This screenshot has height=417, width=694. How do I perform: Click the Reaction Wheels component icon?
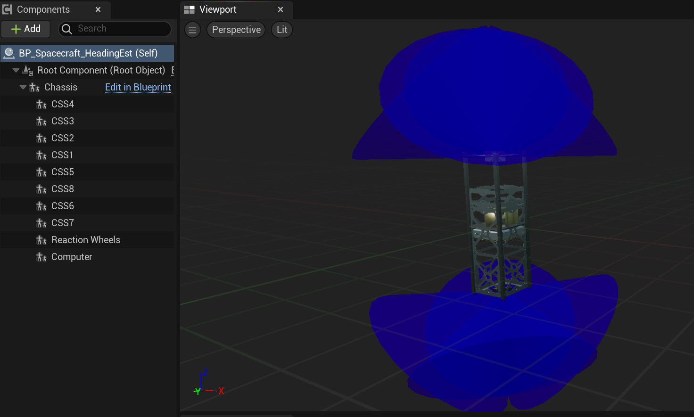click(x=41, y=240)
